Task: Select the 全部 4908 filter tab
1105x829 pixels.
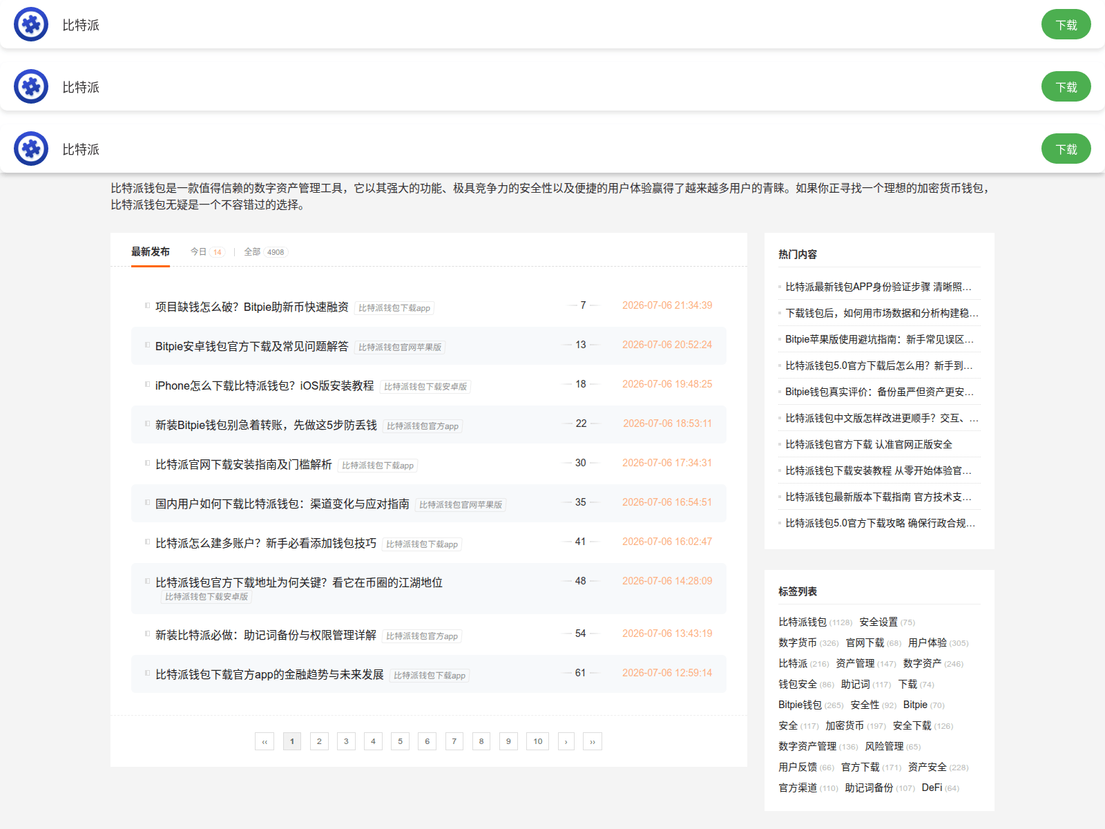Action: point(265,252)
